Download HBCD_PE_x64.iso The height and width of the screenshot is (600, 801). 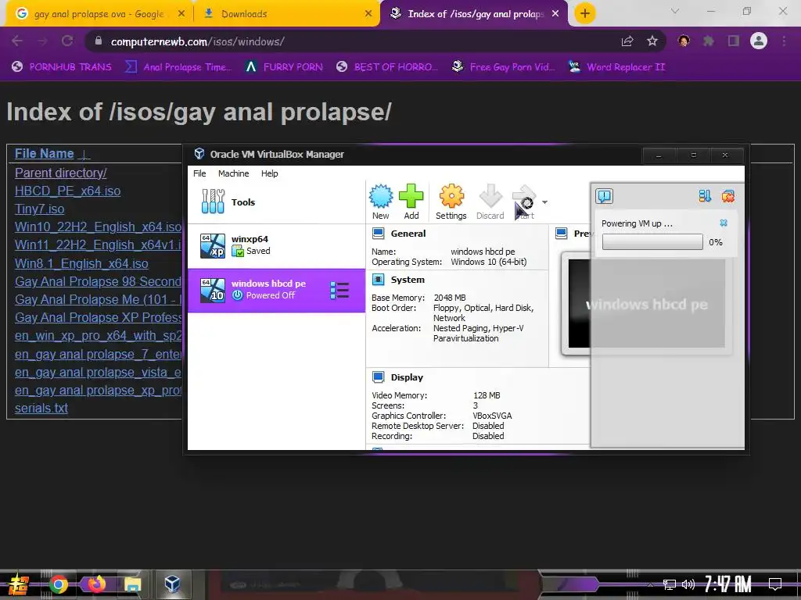coord(67,191)
